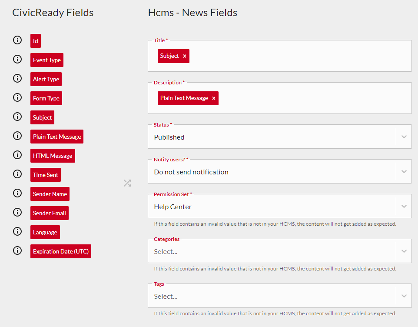Click Help Center permission value
The width and height of the screenshot is (418, 327).
point(173,207)
